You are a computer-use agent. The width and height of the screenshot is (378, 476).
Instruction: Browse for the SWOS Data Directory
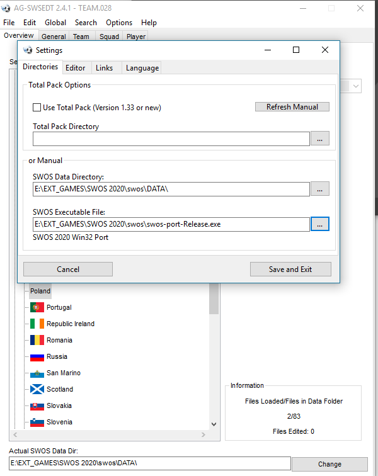tap(320, 189)
